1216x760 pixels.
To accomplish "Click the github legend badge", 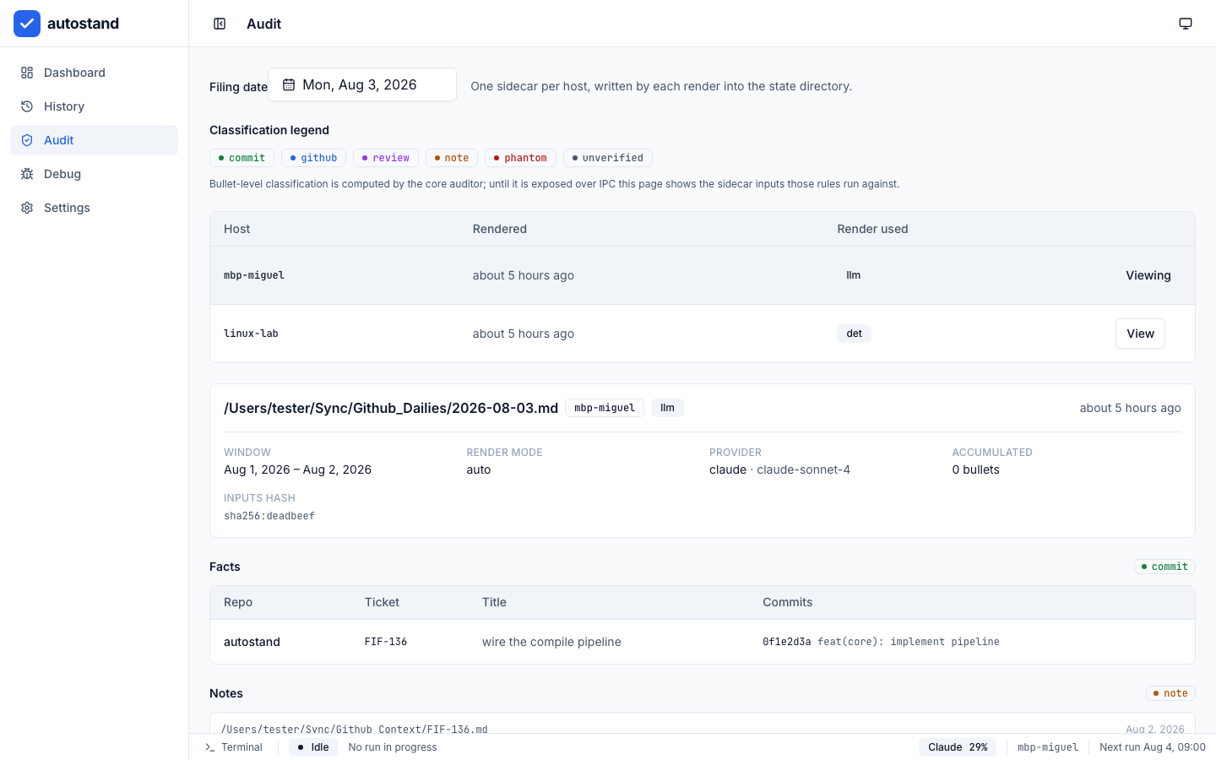I will 313,158.
